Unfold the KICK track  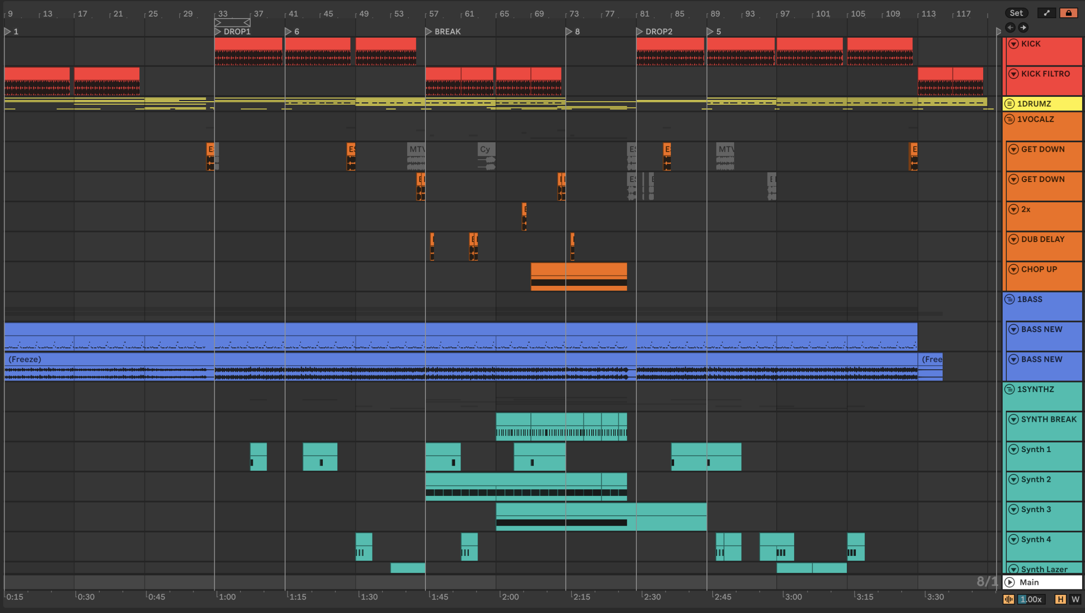1014,44
